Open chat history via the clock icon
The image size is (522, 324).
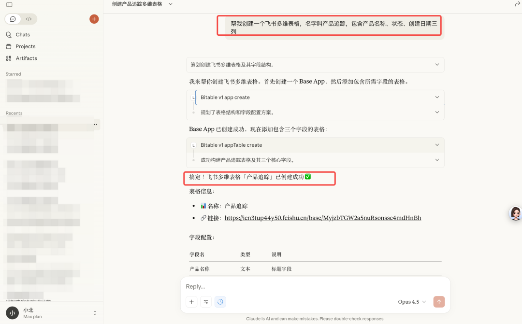220,301
